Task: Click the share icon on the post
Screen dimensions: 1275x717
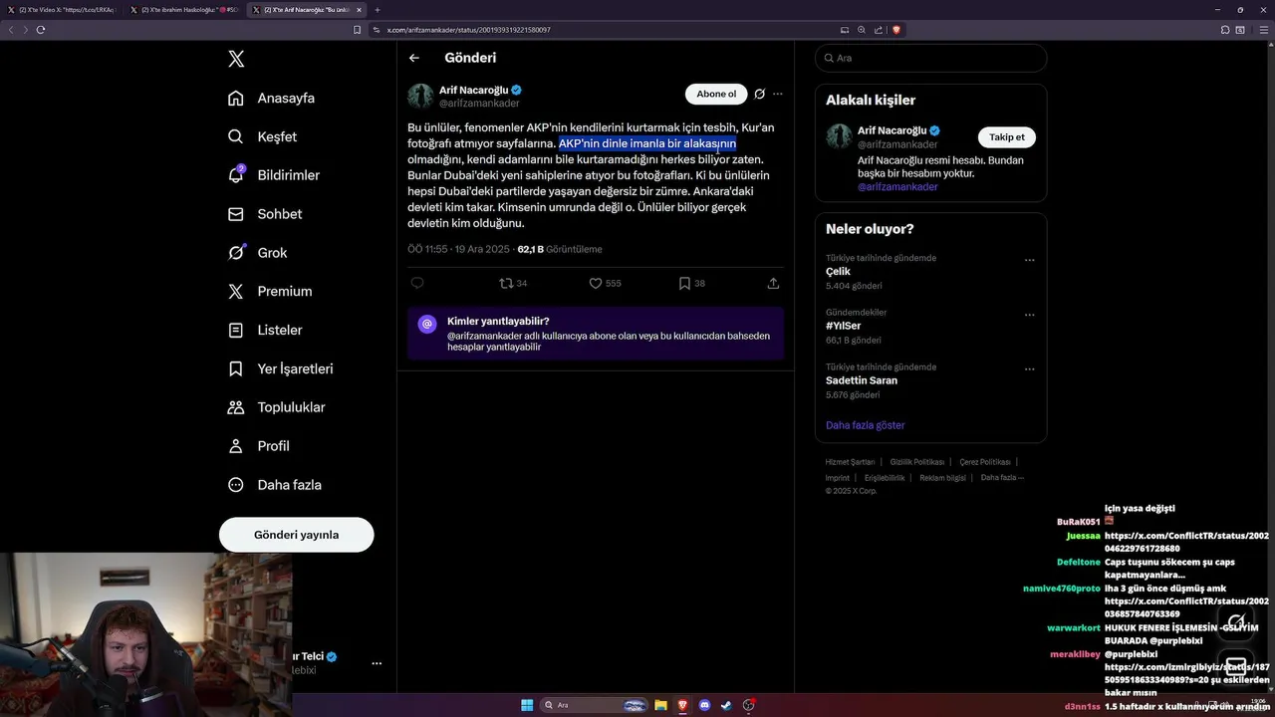Action: 773,283
